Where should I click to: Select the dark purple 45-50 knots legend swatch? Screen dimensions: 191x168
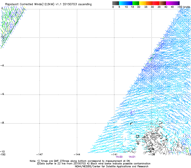(176, 3)
